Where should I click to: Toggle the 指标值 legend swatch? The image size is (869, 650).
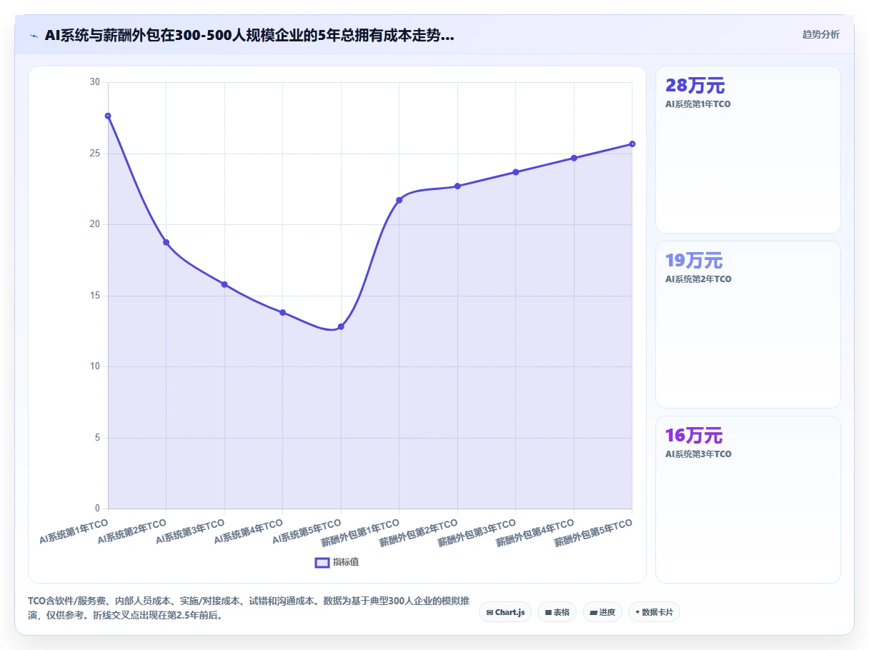[322, 562]
